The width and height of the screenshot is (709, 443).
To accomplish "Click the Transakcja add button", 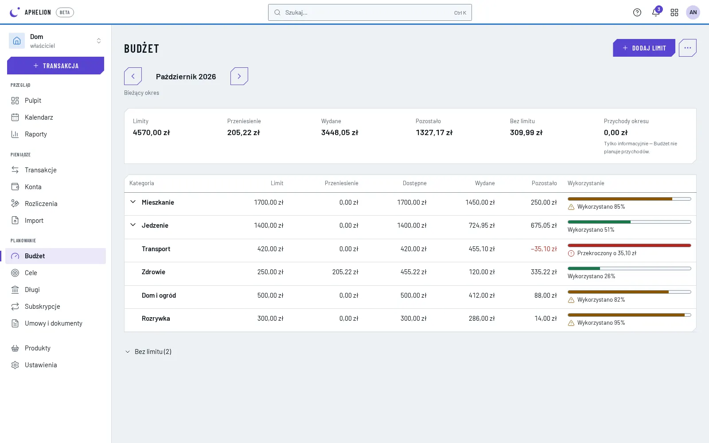I will pos(55,66).
